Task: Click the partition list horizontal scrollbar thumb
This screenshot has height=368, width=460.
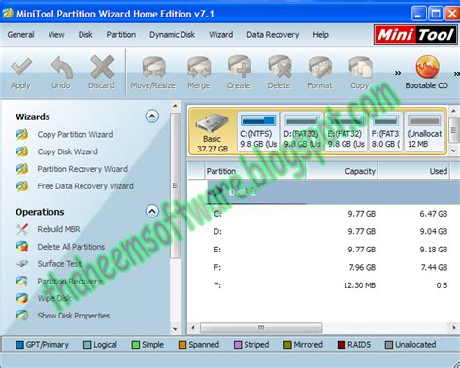Action: click(261, 328)
